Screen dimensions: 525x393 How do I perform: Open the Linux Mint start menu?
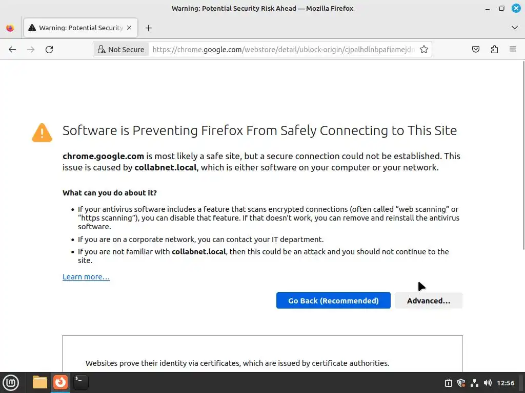coord(11,382)
